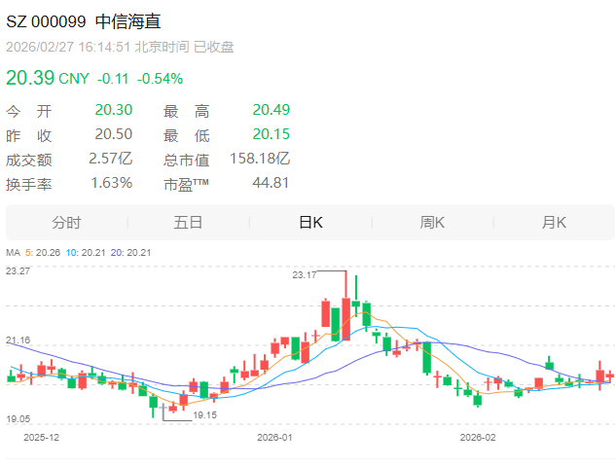Switch to the 分时 chart tab
This screenshot has width=616, height=466.
[66, 223]
